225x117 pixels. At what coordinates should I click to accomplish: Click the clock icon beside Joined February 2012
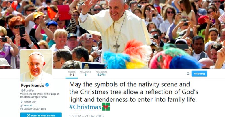[22, 109]
